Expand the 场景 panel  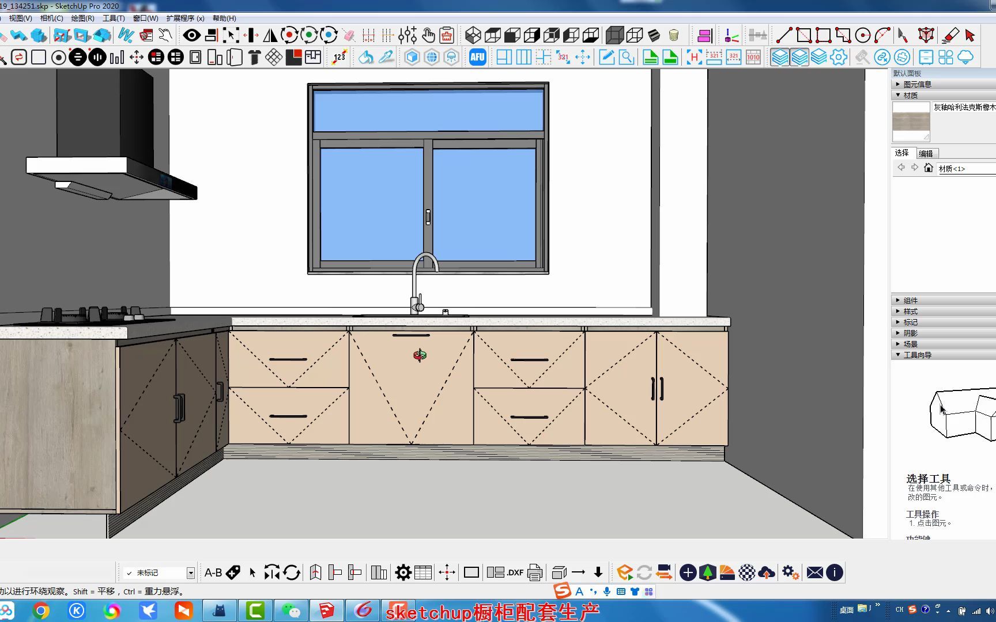point(943,344)
